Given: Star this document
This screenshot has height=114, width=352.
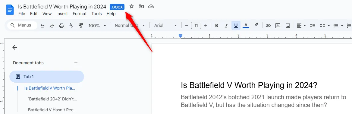Looking at the screenshot, I should click(x=132, y=7).
